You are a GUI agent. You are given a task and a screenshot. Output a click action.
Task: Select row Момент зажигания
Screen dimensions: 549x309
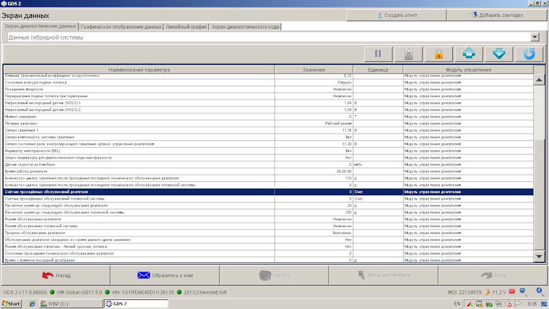[x=269, y=117]
